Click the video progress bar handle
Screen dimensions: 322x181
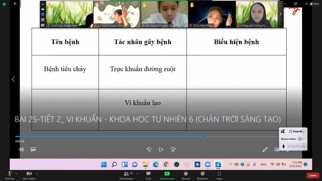(204, 136)
